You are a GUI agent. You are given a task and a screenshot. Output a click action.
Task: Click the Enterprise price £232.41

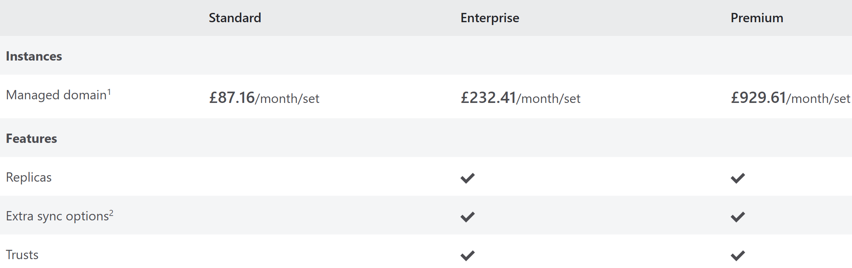tap(488, 98)
